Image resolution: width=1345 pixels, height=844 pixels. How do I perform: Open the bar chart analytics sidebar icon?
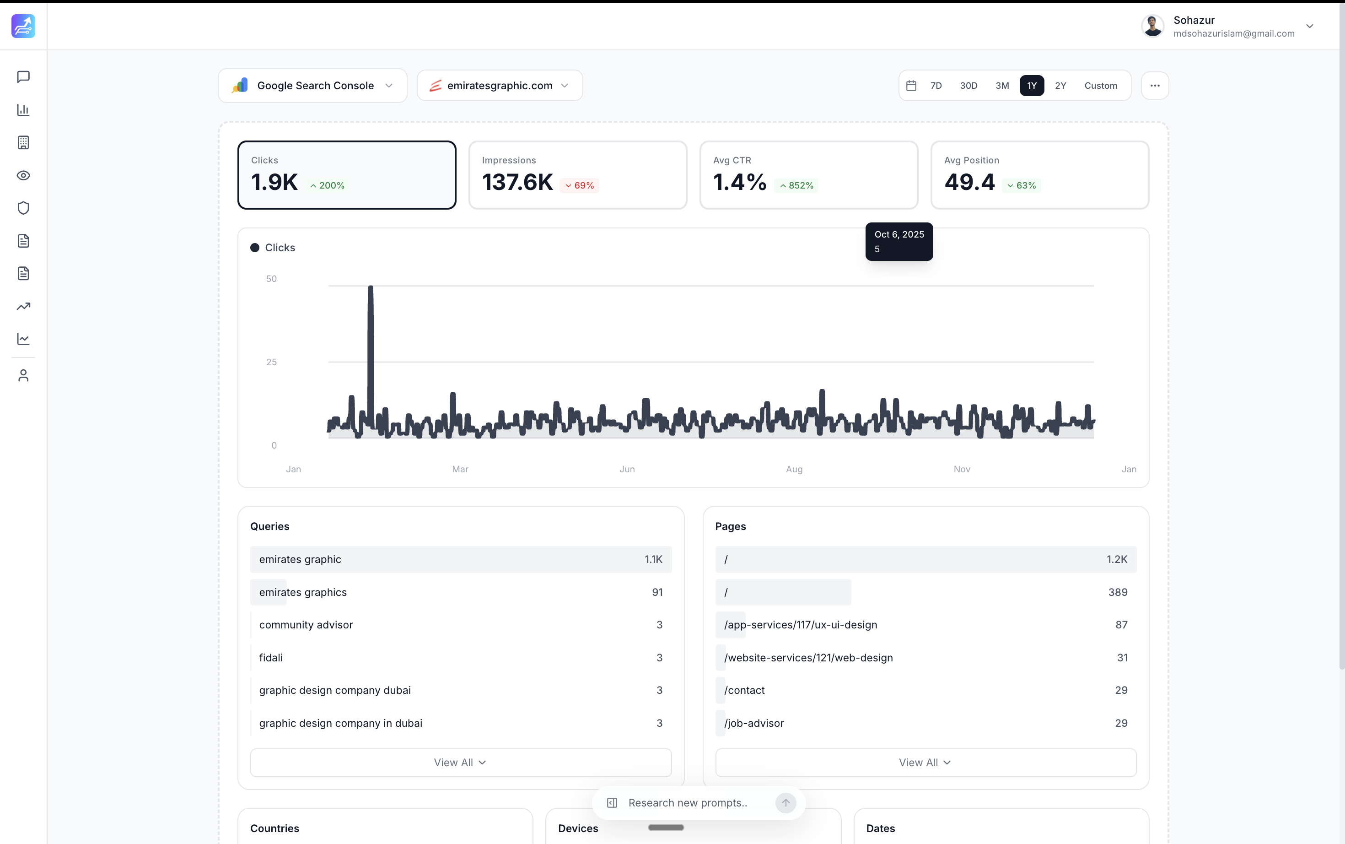[x=23, y=110]
